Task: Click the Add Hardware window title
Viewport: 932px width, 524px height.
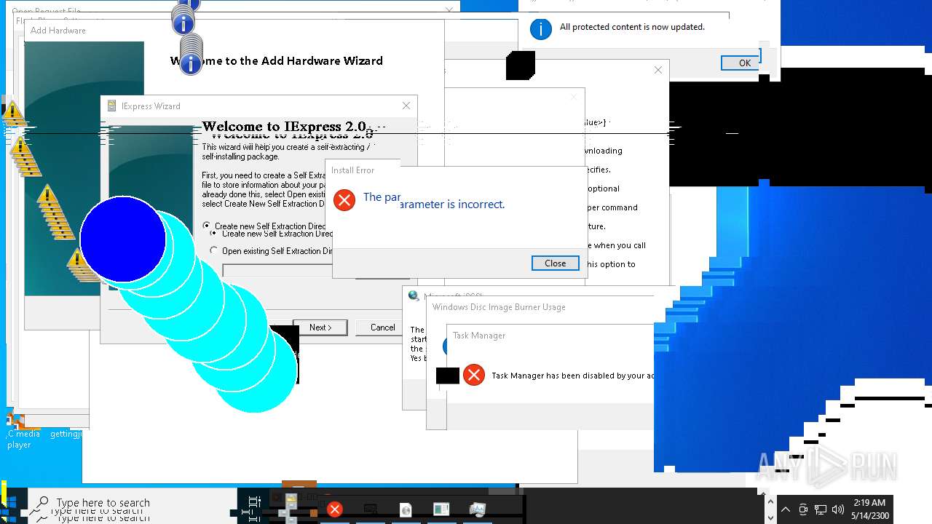Action: [x=58, y=31]
